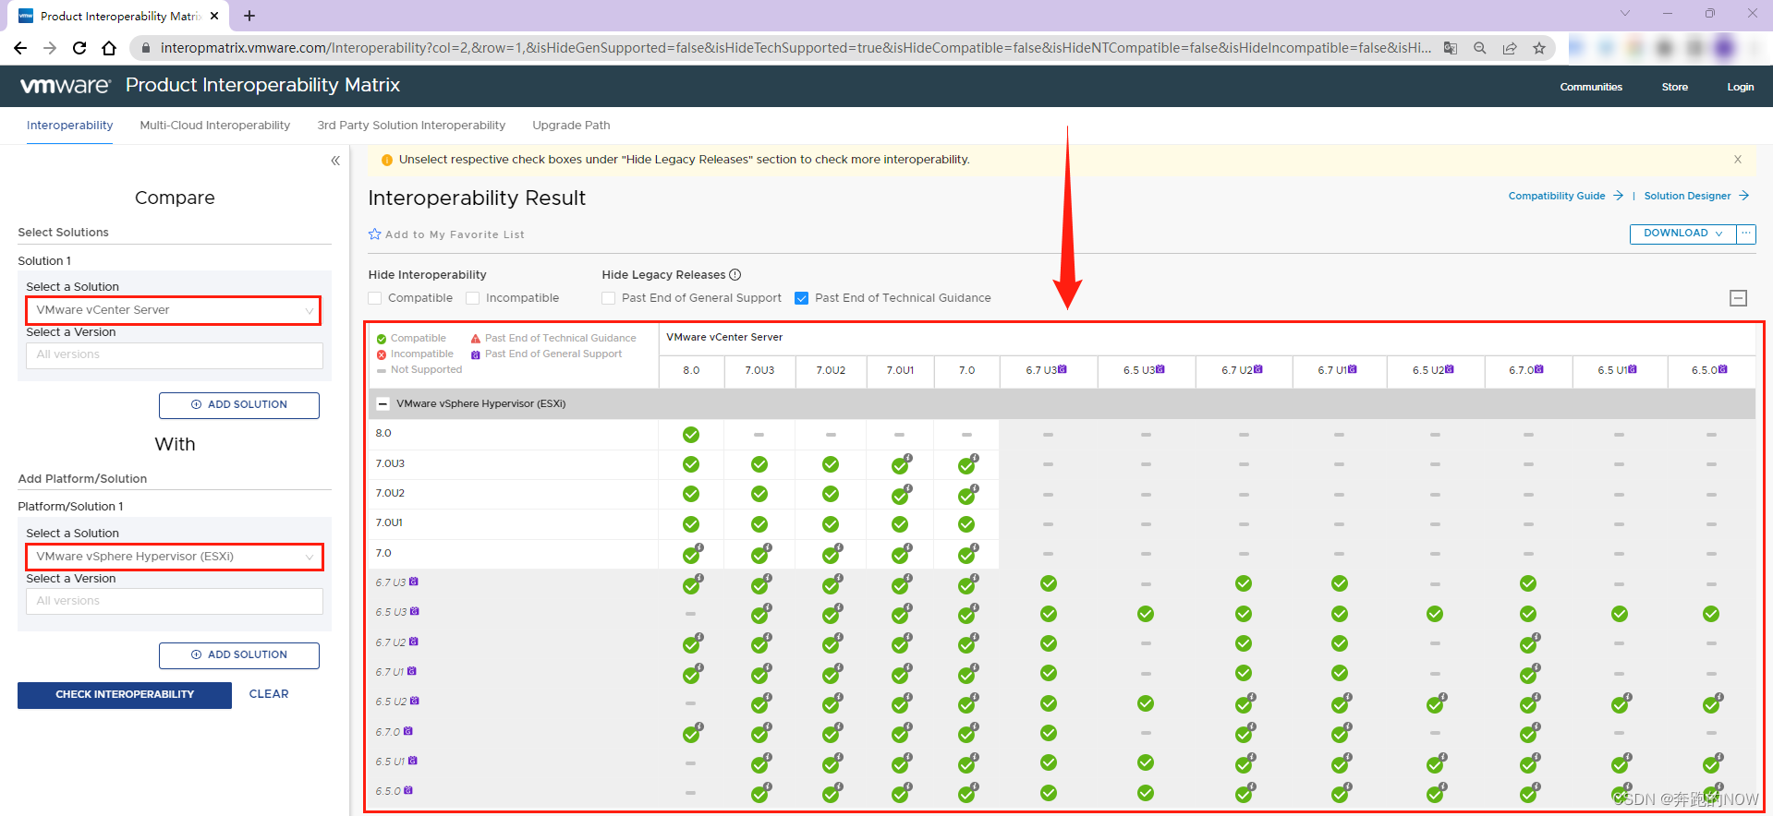Click the 7.0U2 row label

pyautogui.click(x=390, y=494)
